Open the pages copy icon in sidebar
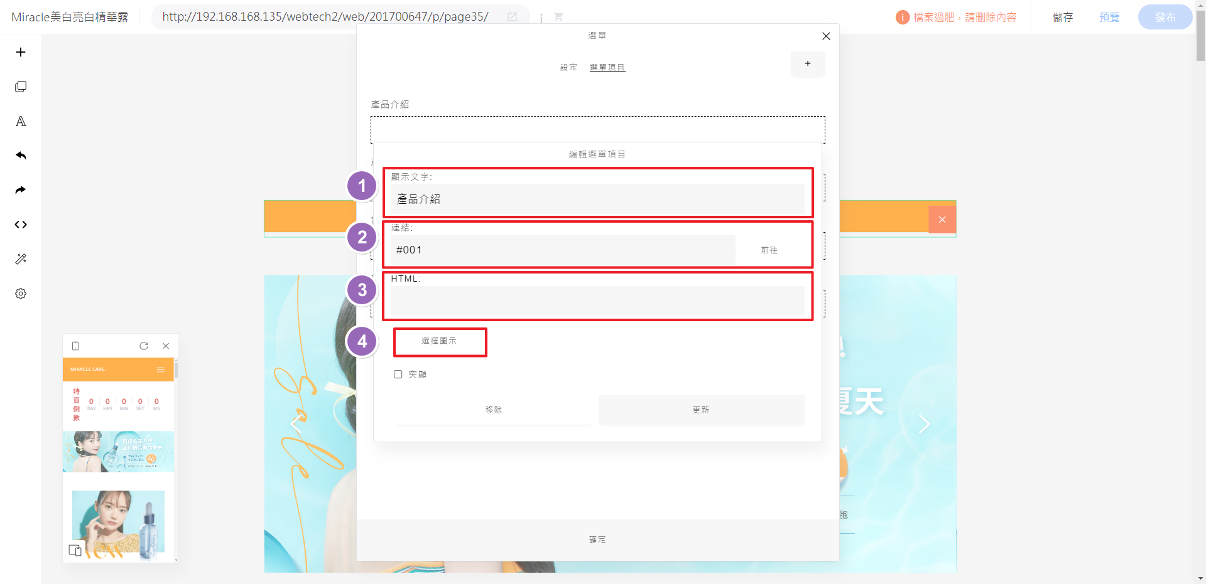Screen dimensions: 1206x584 (21, 87)
